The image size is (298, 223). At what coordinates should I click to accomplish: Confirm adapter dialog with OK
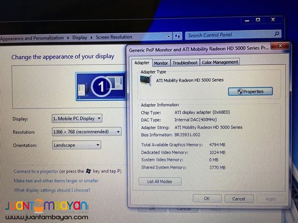coord(207,198)
